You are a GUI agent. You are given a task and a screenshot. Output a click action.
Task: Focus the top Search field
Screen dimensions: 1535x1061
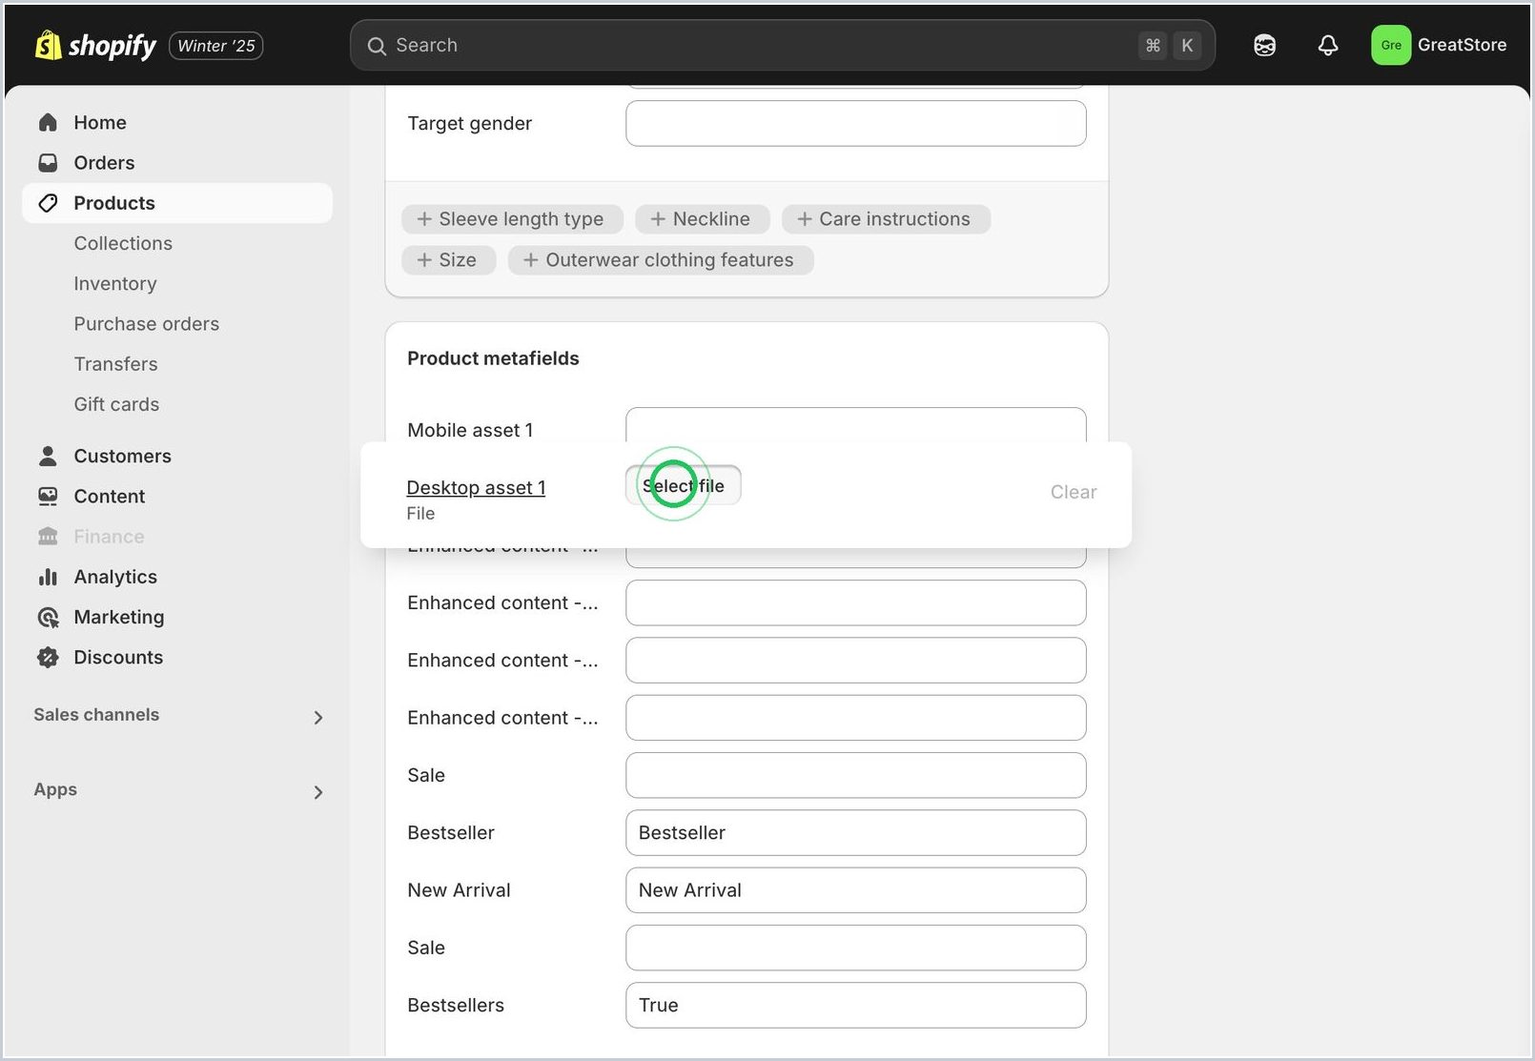tap(783, 46)
